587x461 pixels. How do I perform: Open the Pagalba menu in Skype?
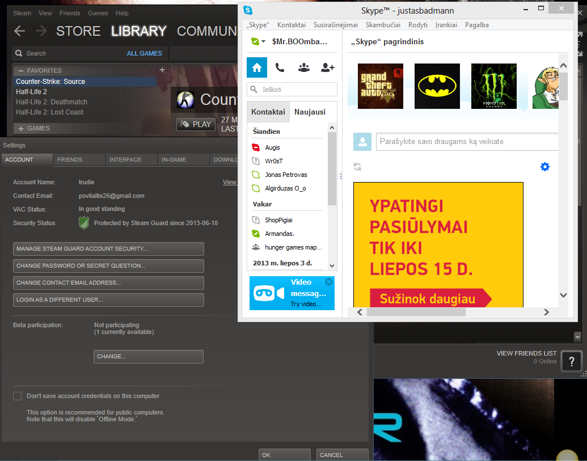tap(476, 25)
